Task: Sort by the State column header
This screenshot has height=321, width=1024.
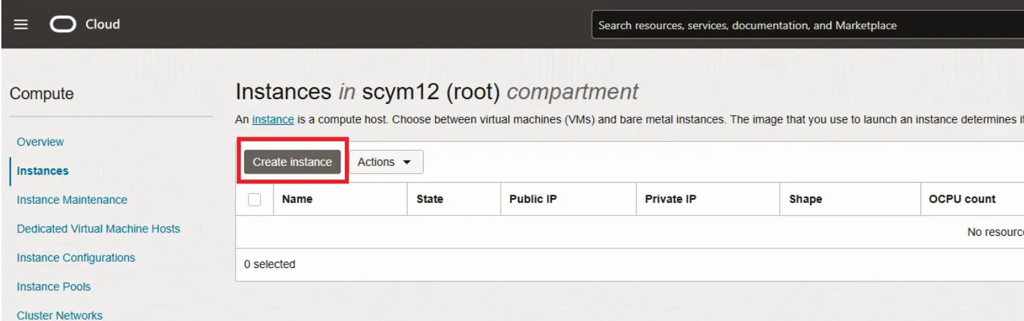Action: (x=430, y=199)
